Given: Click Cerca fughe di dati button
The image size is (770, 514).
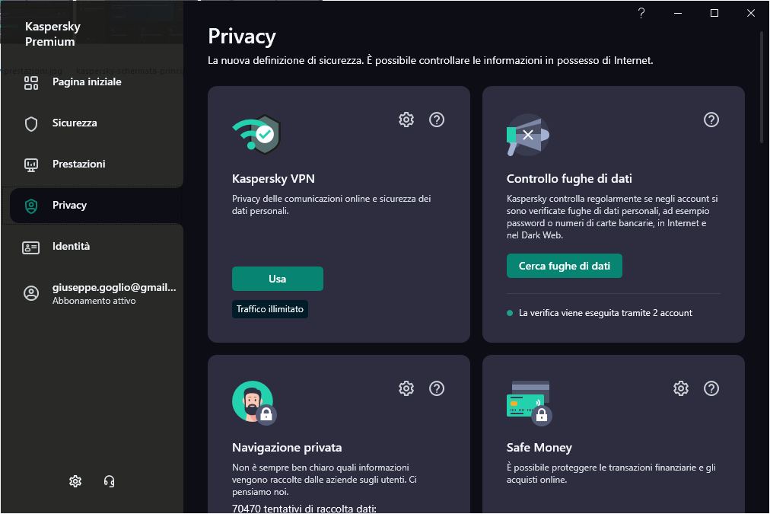Looking at the screenshot, I should [x=564, y=267].
